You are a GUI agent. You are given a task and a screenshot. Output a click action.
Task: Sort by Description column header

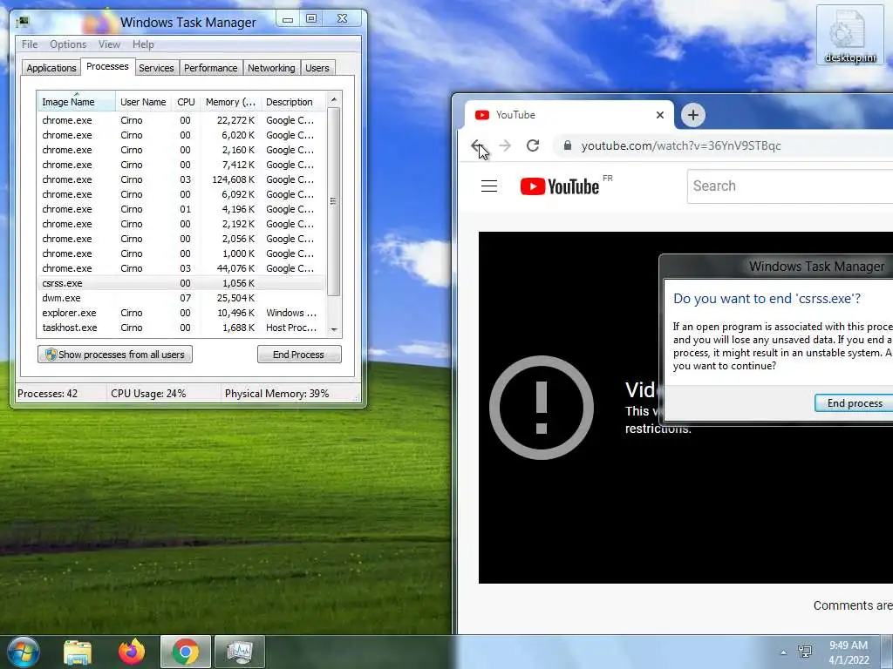pos(293,102)
